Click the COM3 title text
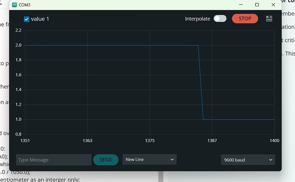295x182 pixels. (25, 5)
